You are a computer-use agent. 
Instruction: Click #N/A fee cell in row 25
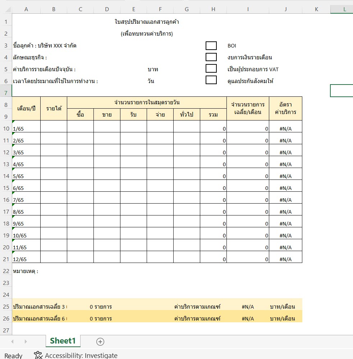point(248,307)
